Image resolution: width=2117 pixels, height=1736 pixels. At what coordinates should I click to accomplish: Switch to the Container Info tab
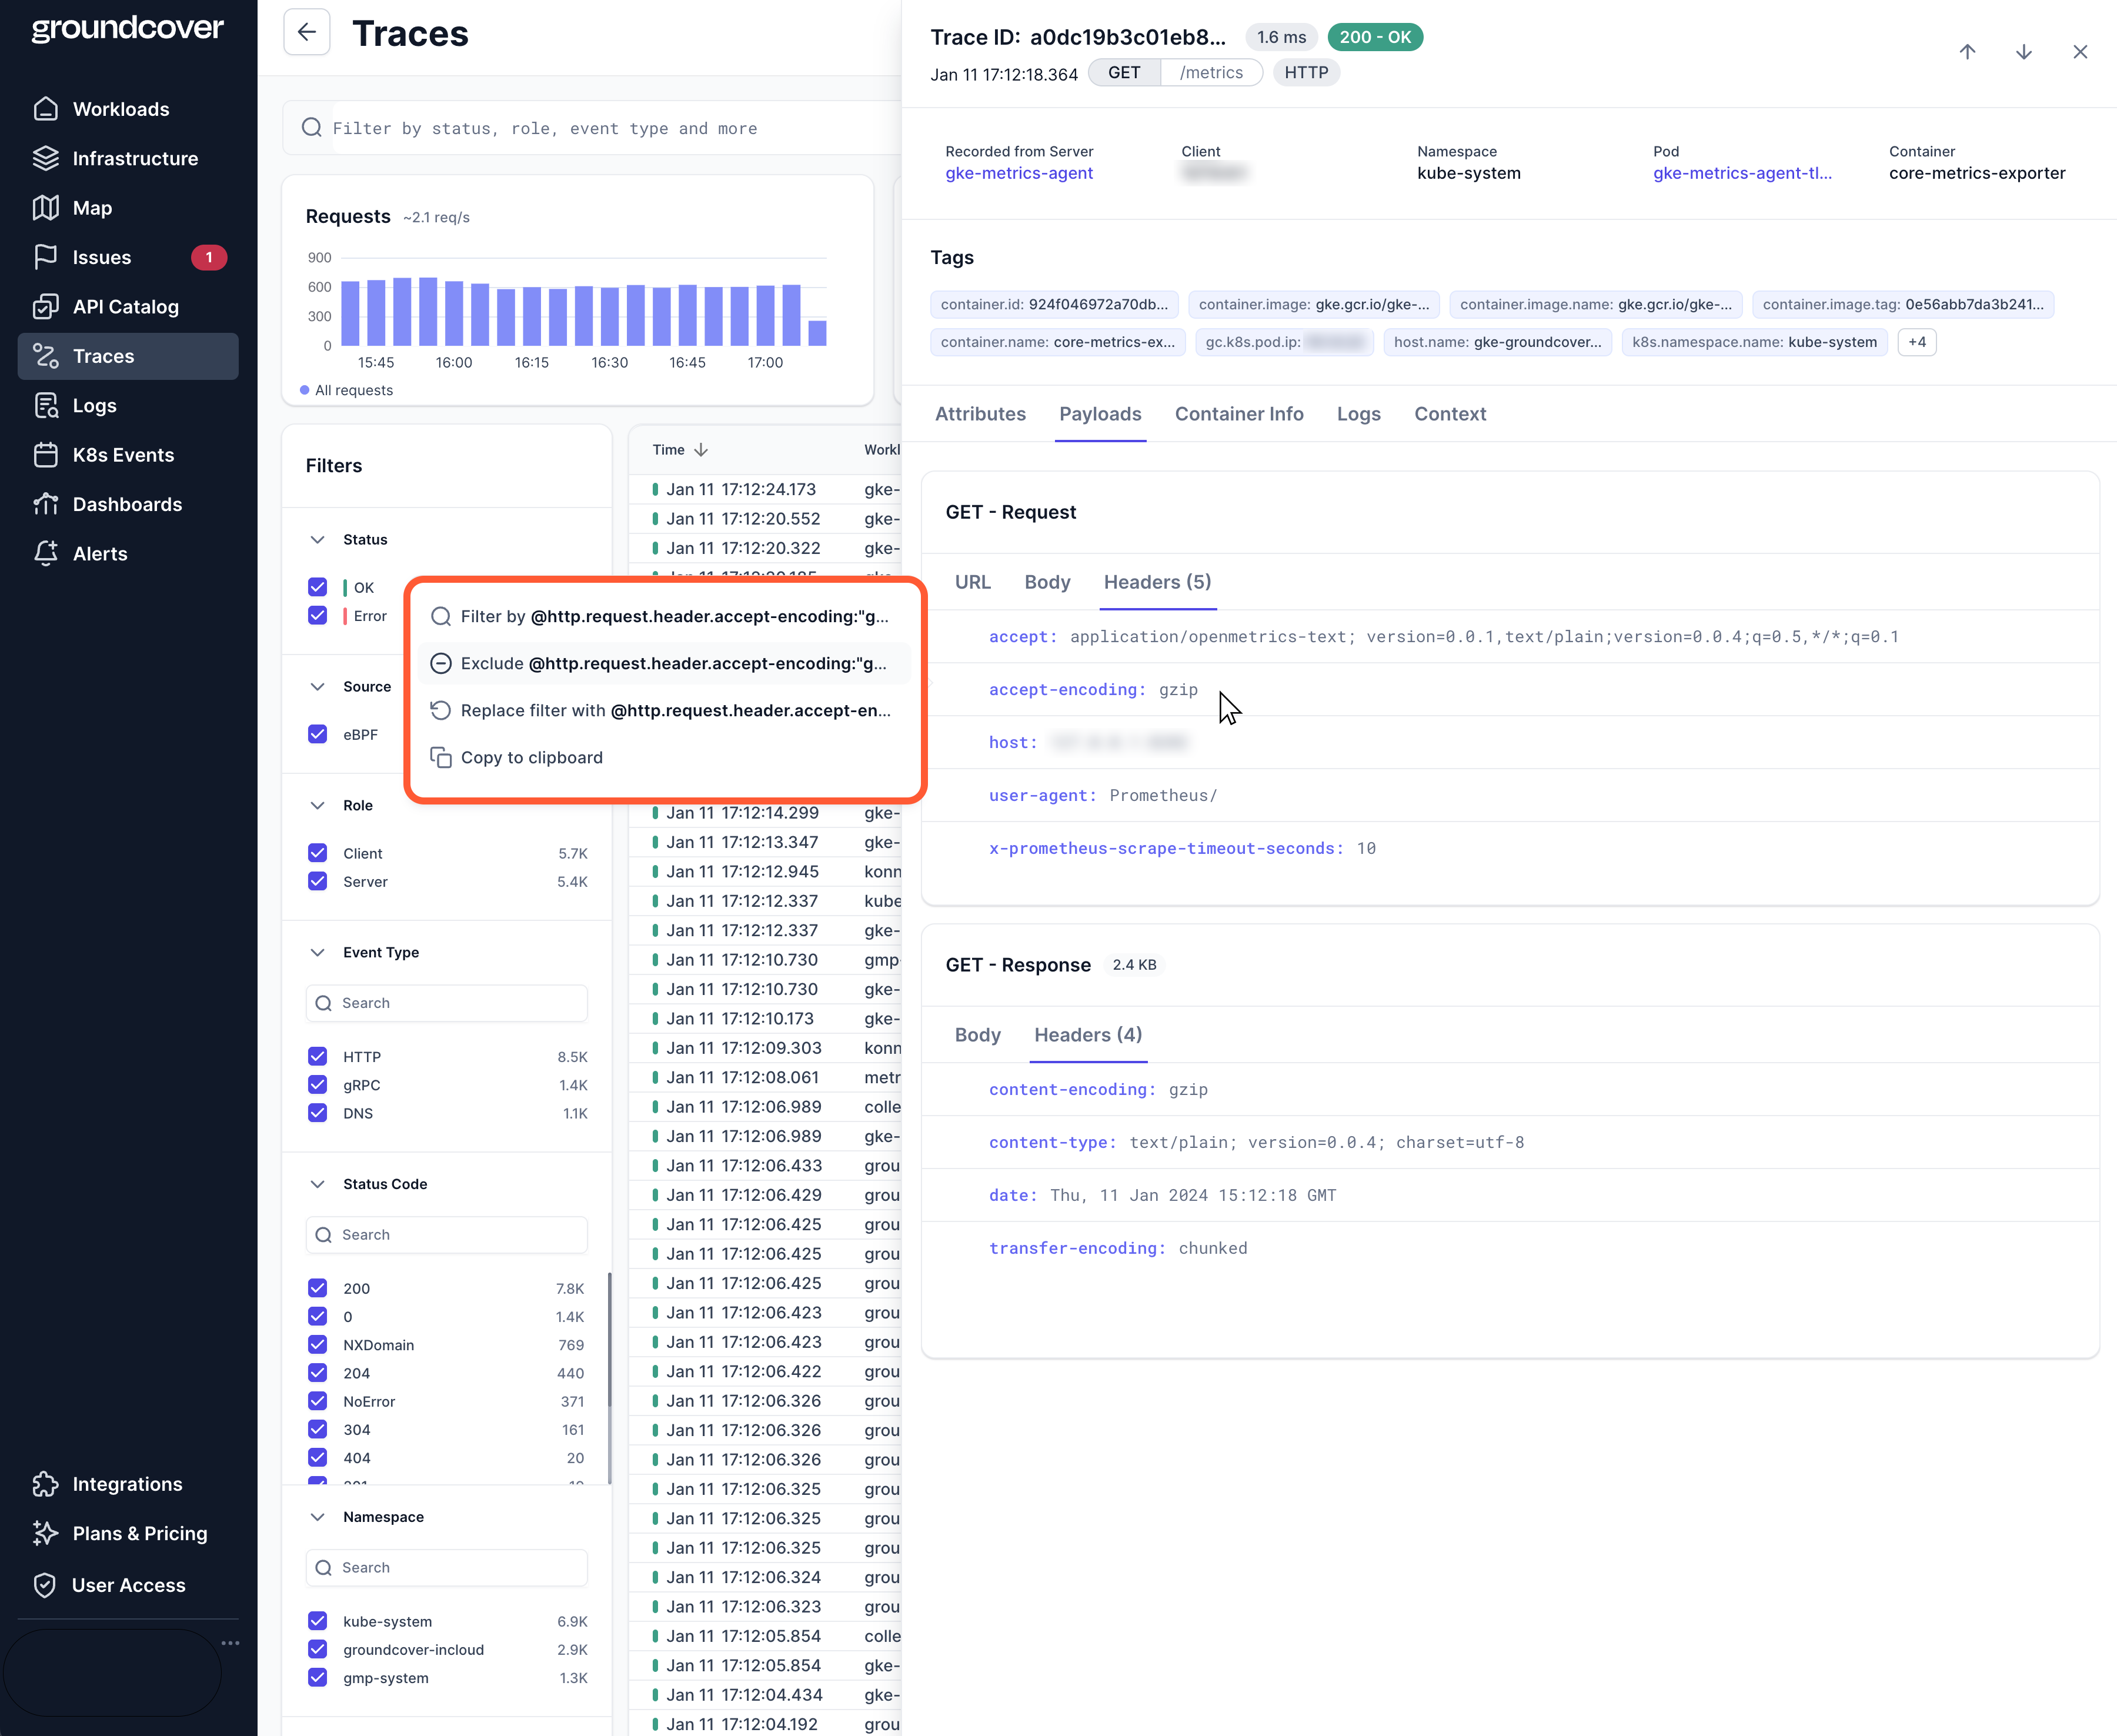point(1238,414)
